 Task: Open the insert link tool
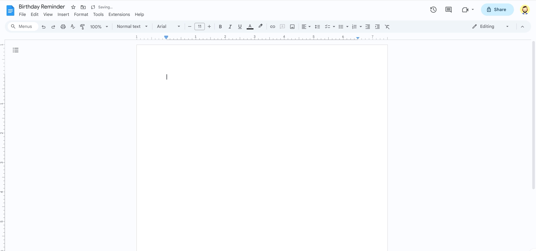(273, 26)
